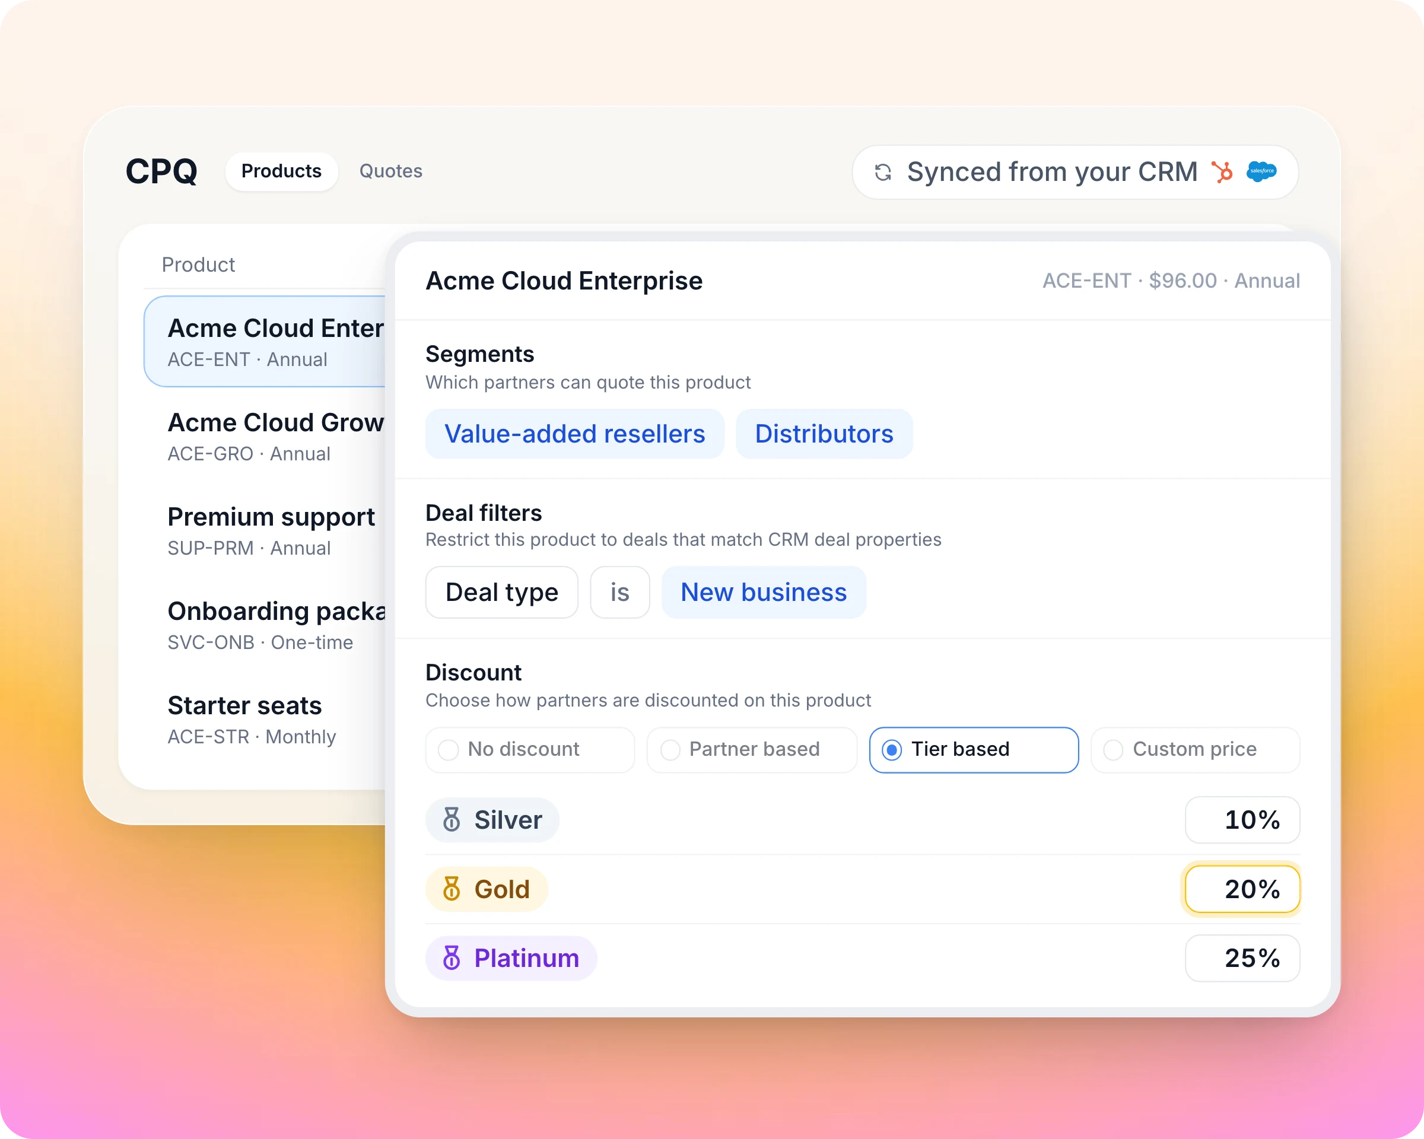The image size is (1424, 1139).
Task: Pick the Custom price discount option
Action: [x=1195, y=749]
